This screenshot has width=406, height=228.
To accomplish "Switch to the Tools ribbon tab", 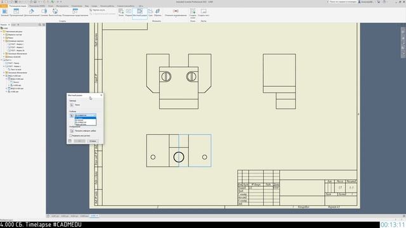I will (x=62, y=6).
